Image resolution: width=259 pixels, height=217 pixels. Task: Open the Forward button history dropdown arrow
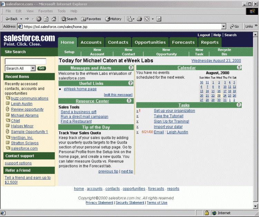coord(33,19)
